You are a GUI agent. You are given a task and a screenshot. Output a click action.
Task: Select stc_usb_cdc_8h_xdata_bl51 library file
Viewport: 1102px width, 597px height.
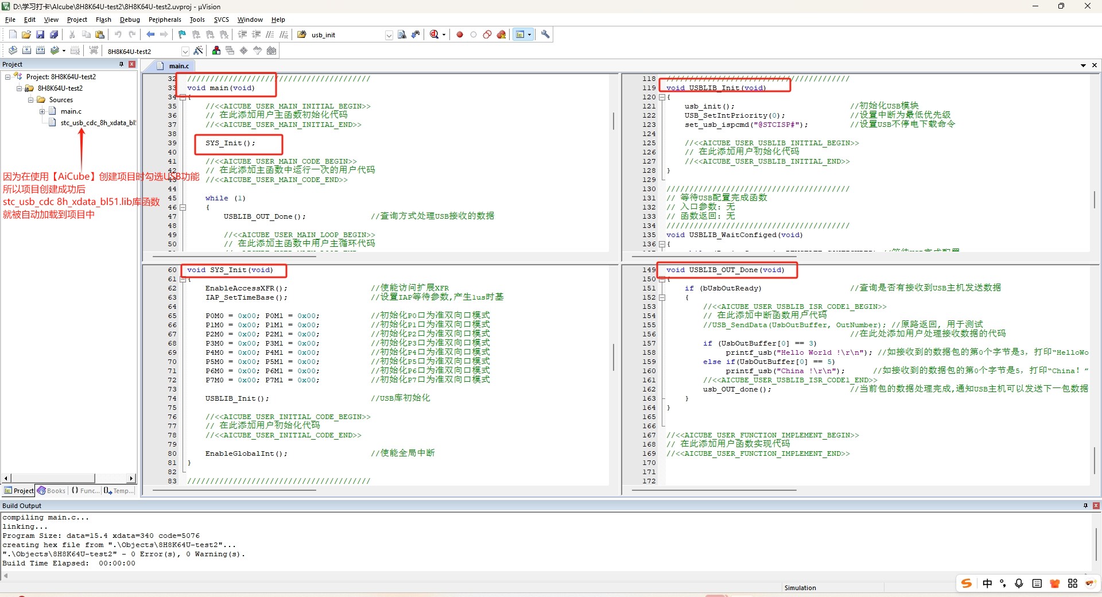pyautogui.click(x=92, y=123)
